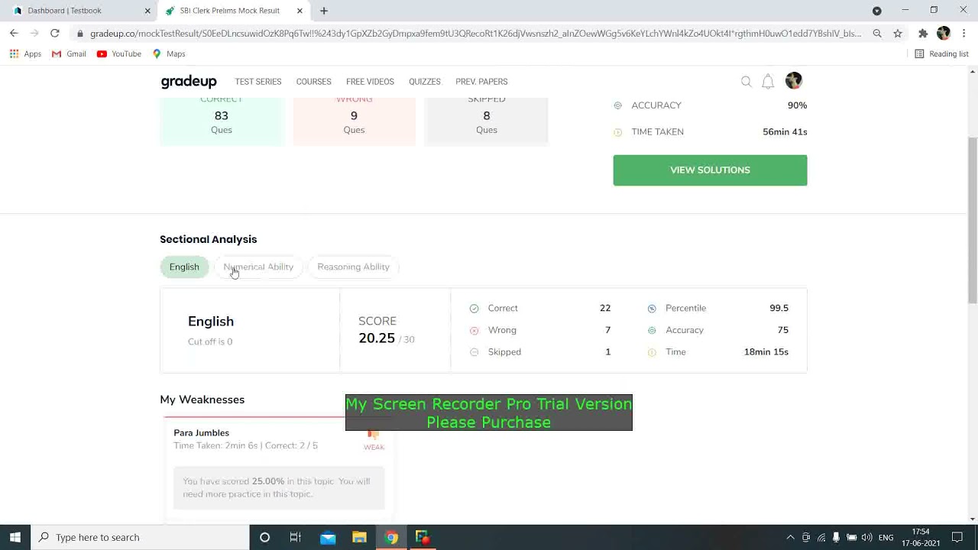This screenshot has height=550, width=978.
Task: Open the YouTube bookmark
Action: click(119, 53)
